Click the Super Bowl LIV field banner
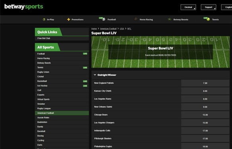This screenshot has width=232, height=149. pyautogui.click(x=160, y=52)
